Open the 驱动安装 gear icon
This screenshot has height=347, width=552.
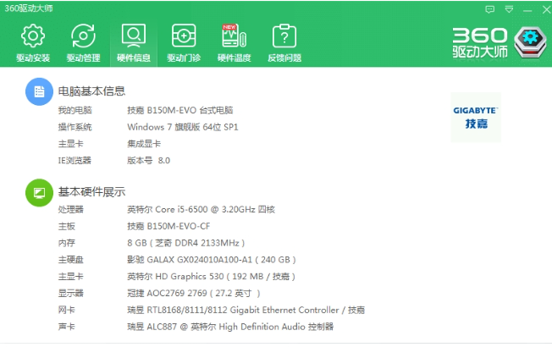tap(33, 36)
